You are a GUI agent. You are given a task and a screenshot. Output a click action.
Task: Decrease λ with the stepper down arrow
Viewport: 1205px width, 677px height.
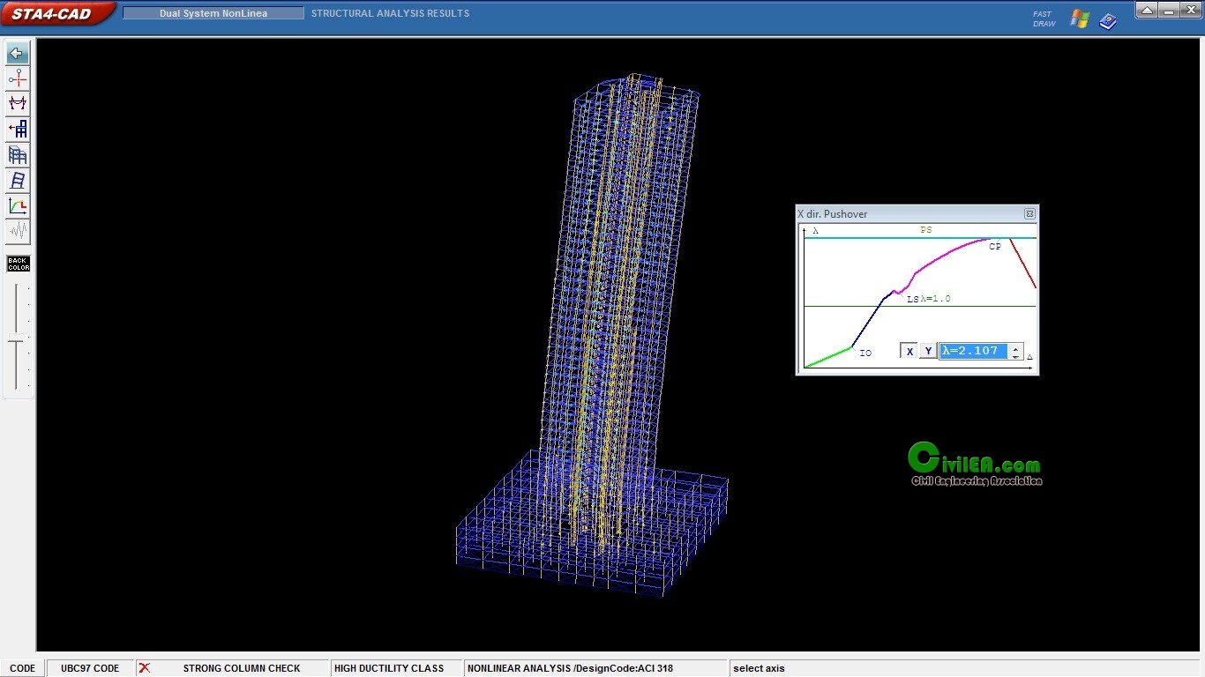pos(1015,355)
